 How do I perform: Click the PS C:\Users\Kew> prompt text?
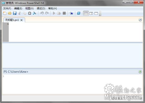point(16,72)
